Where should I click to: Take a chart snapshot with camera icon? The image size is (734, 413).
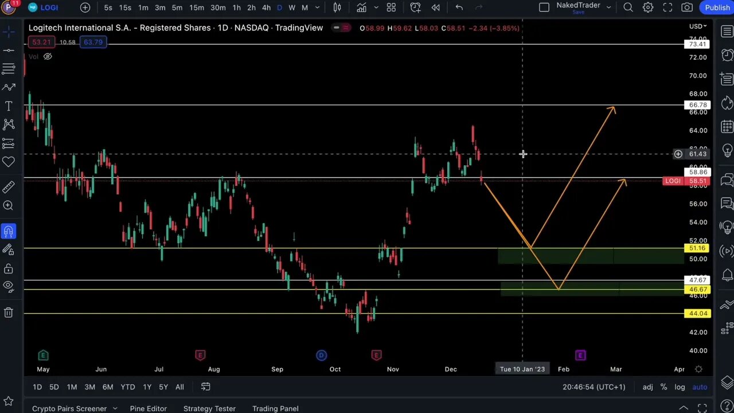687,7
